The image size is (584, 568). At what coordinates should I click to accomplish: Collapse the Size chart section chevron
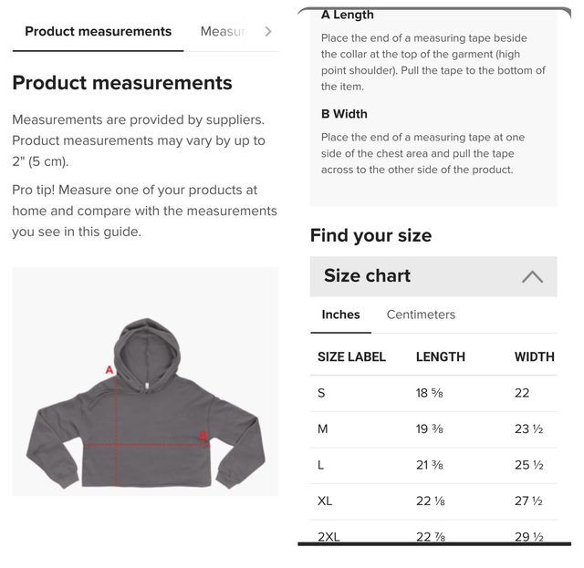(532, 276)
